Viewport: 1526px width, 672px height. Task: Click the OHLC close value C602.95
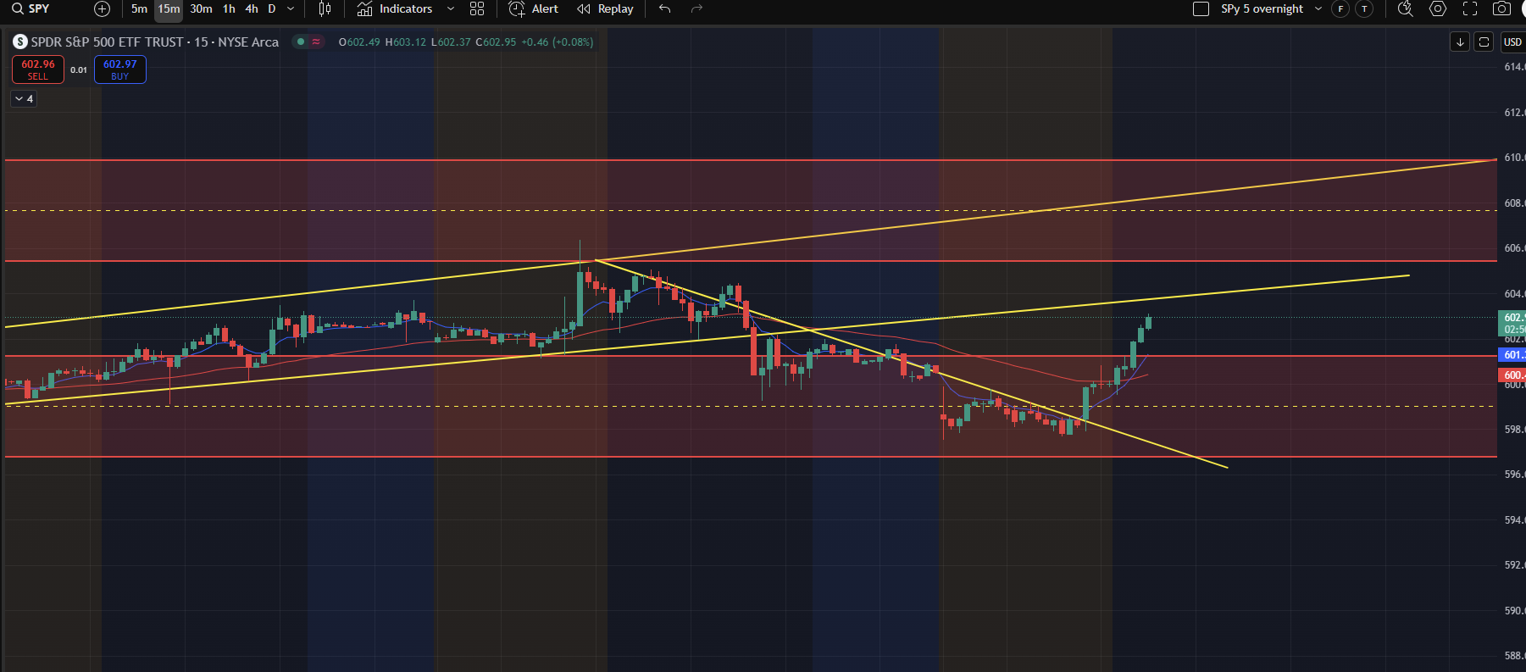[496, 42]
